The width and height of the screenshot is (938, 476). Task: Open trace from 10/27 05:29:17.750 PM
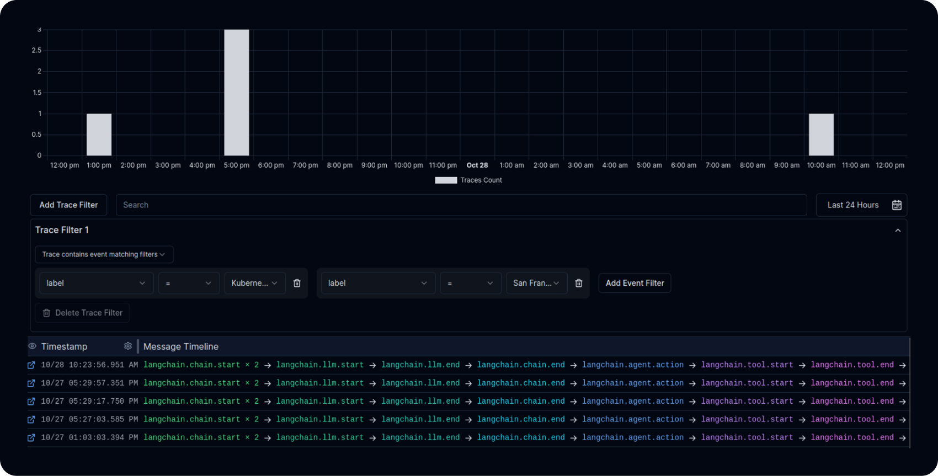[31, 402]
